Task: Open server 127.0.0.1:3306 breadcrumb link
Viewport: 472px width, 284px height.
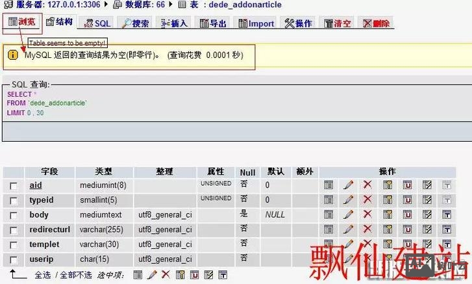Action: tap(58, 5)
